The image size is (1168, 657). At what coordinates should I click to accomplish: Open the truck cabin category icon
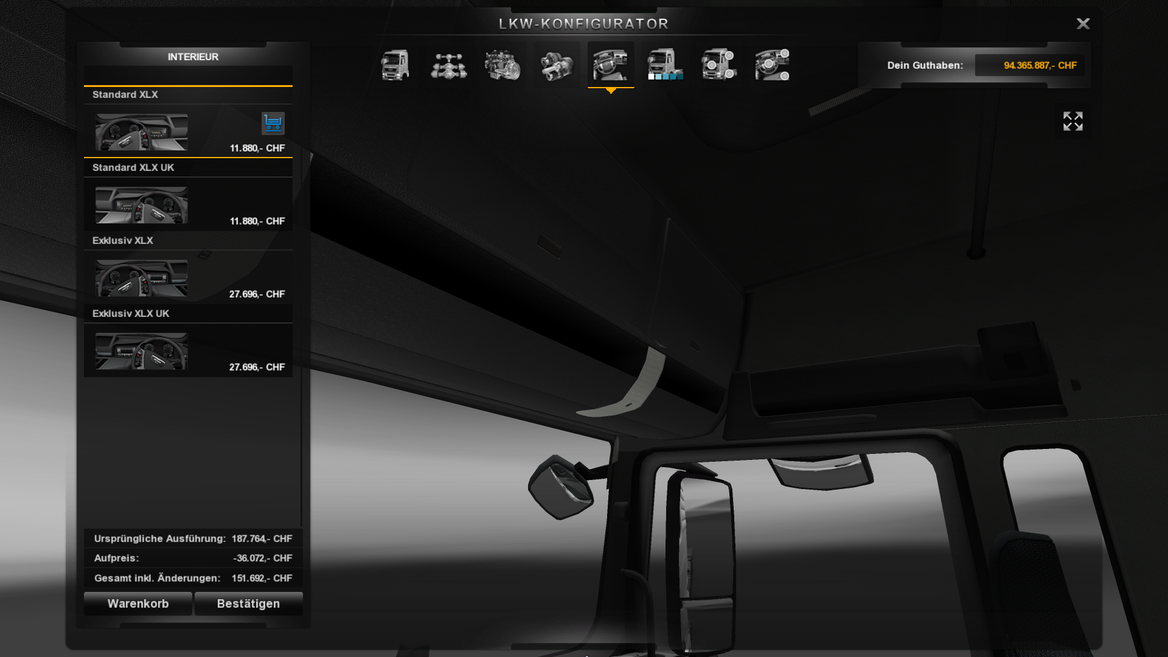[x=395, y=65]
